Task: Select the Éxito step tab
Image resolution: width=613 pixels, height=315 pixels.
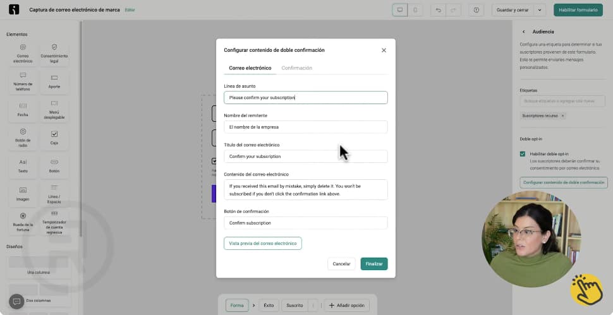Action: click(269, 306)
